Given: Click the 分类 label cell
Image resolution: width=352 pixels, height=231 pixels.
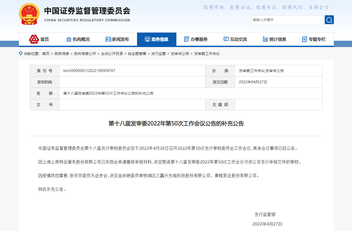Looking at the screenshot, I should tap(220, 71).
